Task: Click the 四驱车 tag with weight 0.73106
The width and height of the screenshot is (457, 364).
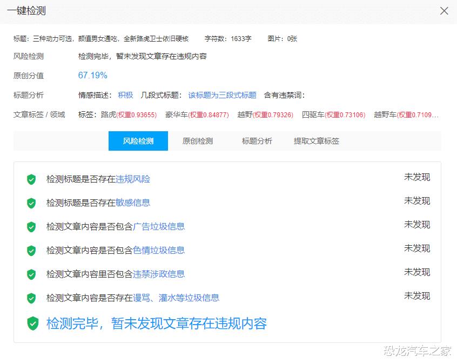Action: [333, 114]
